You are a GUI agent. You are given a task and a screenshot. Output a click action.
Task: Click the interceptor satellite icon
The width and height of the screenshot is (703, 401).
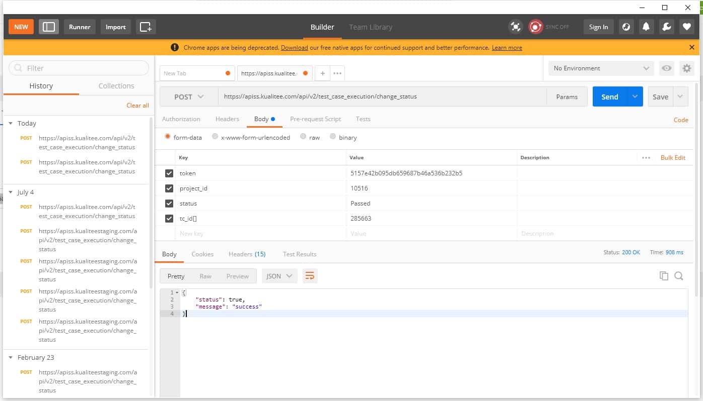pos(515,27)
